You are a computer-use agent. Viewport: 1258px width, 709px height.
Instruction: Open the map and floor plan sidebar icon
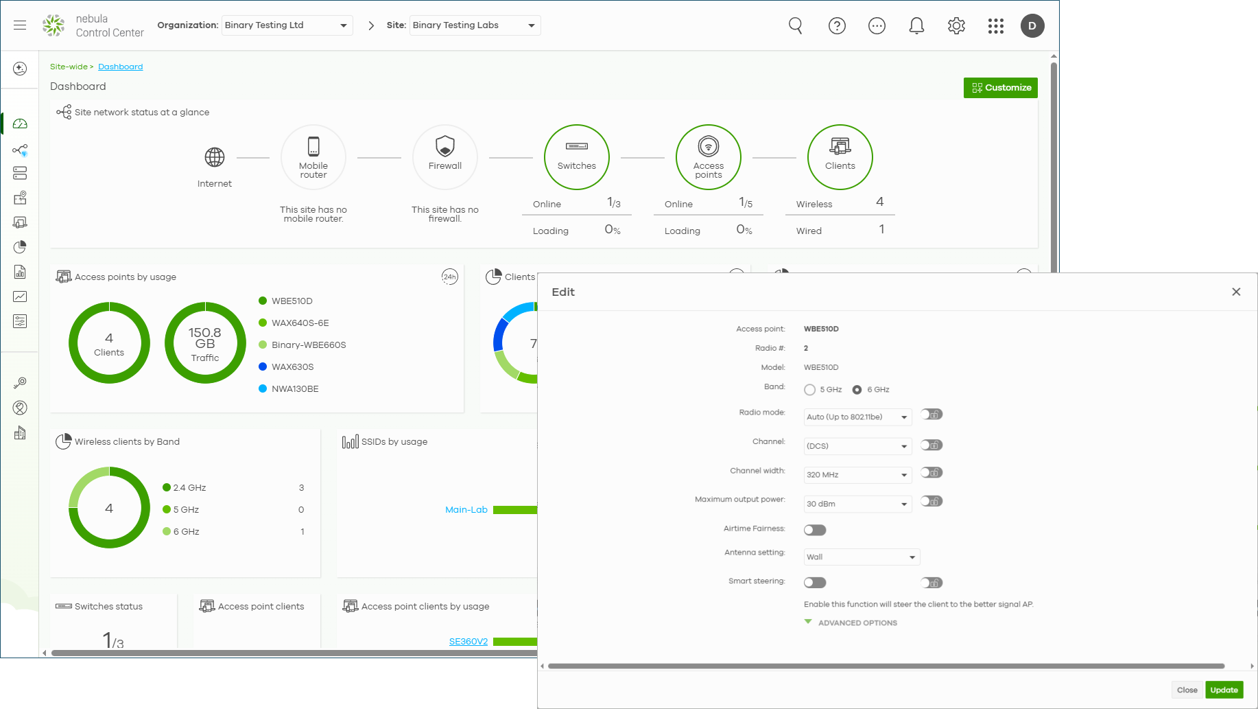(20, 198)
